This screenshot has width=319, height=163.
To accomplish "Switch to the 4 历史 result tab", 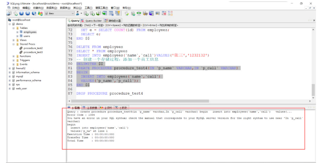I will pyautogui.click(x=121, y=108).
